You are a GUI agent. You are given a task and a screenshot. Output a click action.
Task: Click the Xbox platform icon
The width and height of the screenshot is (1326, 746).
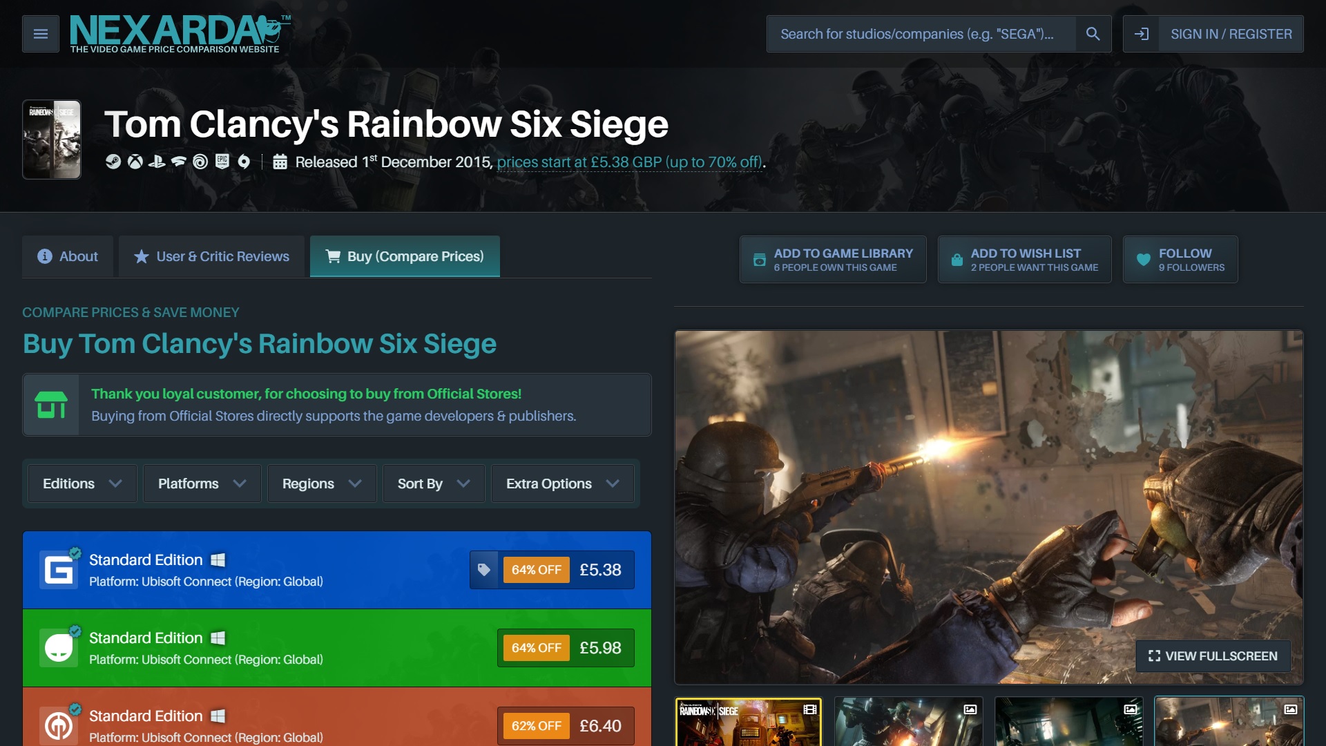135,161
